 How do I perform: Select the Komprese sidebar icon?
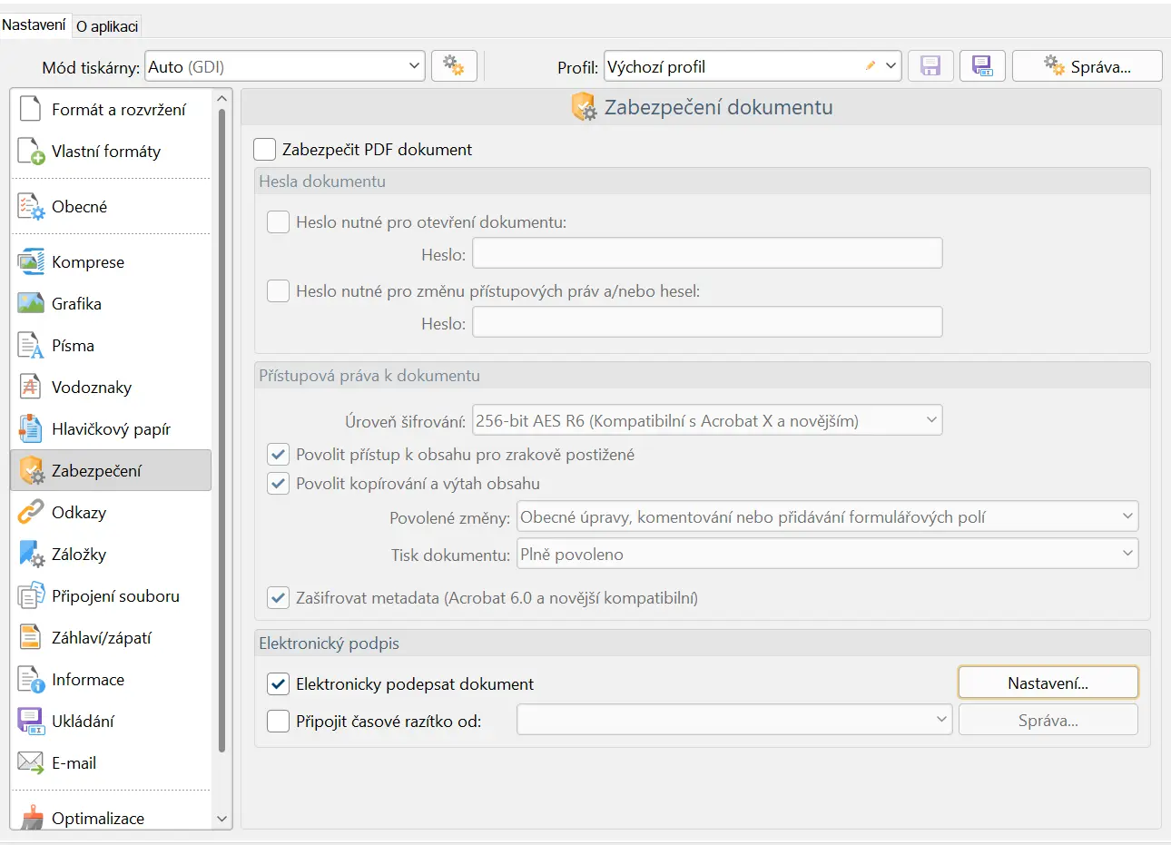(x=31, y=262)
